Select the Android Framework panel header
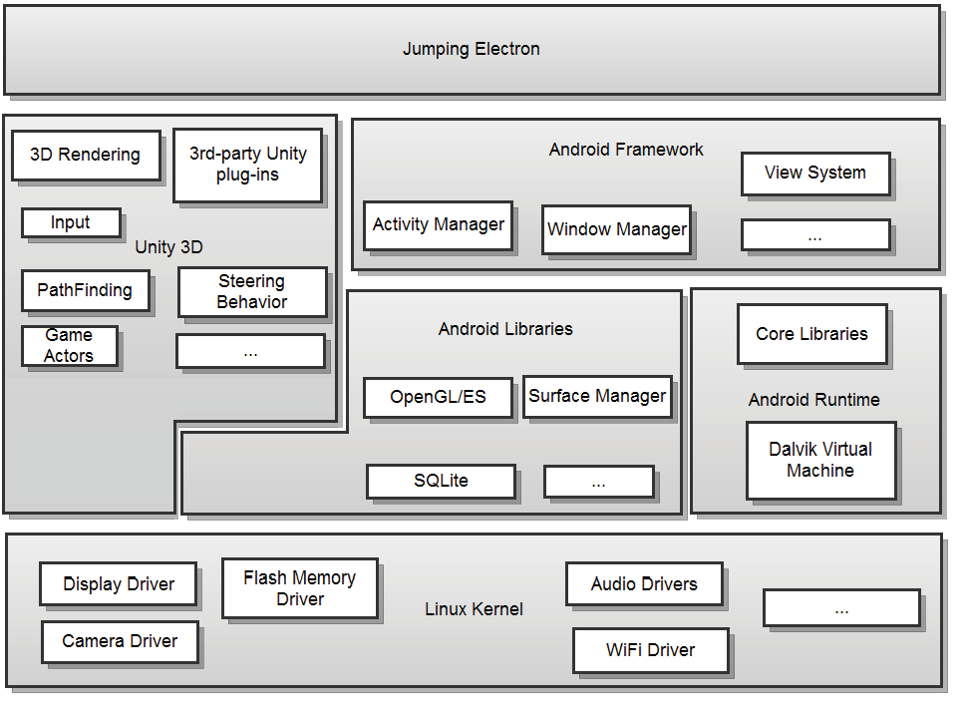 (x=626, y=149)
